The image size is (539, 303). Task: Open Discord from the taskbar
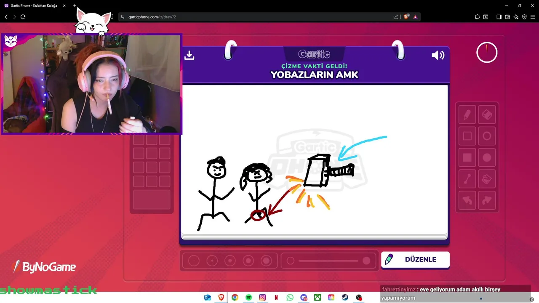tap(304, 298)
